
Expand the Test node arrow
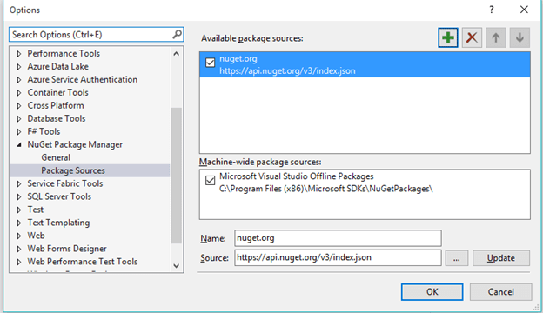pyautogui.click(x=19, y=210)
